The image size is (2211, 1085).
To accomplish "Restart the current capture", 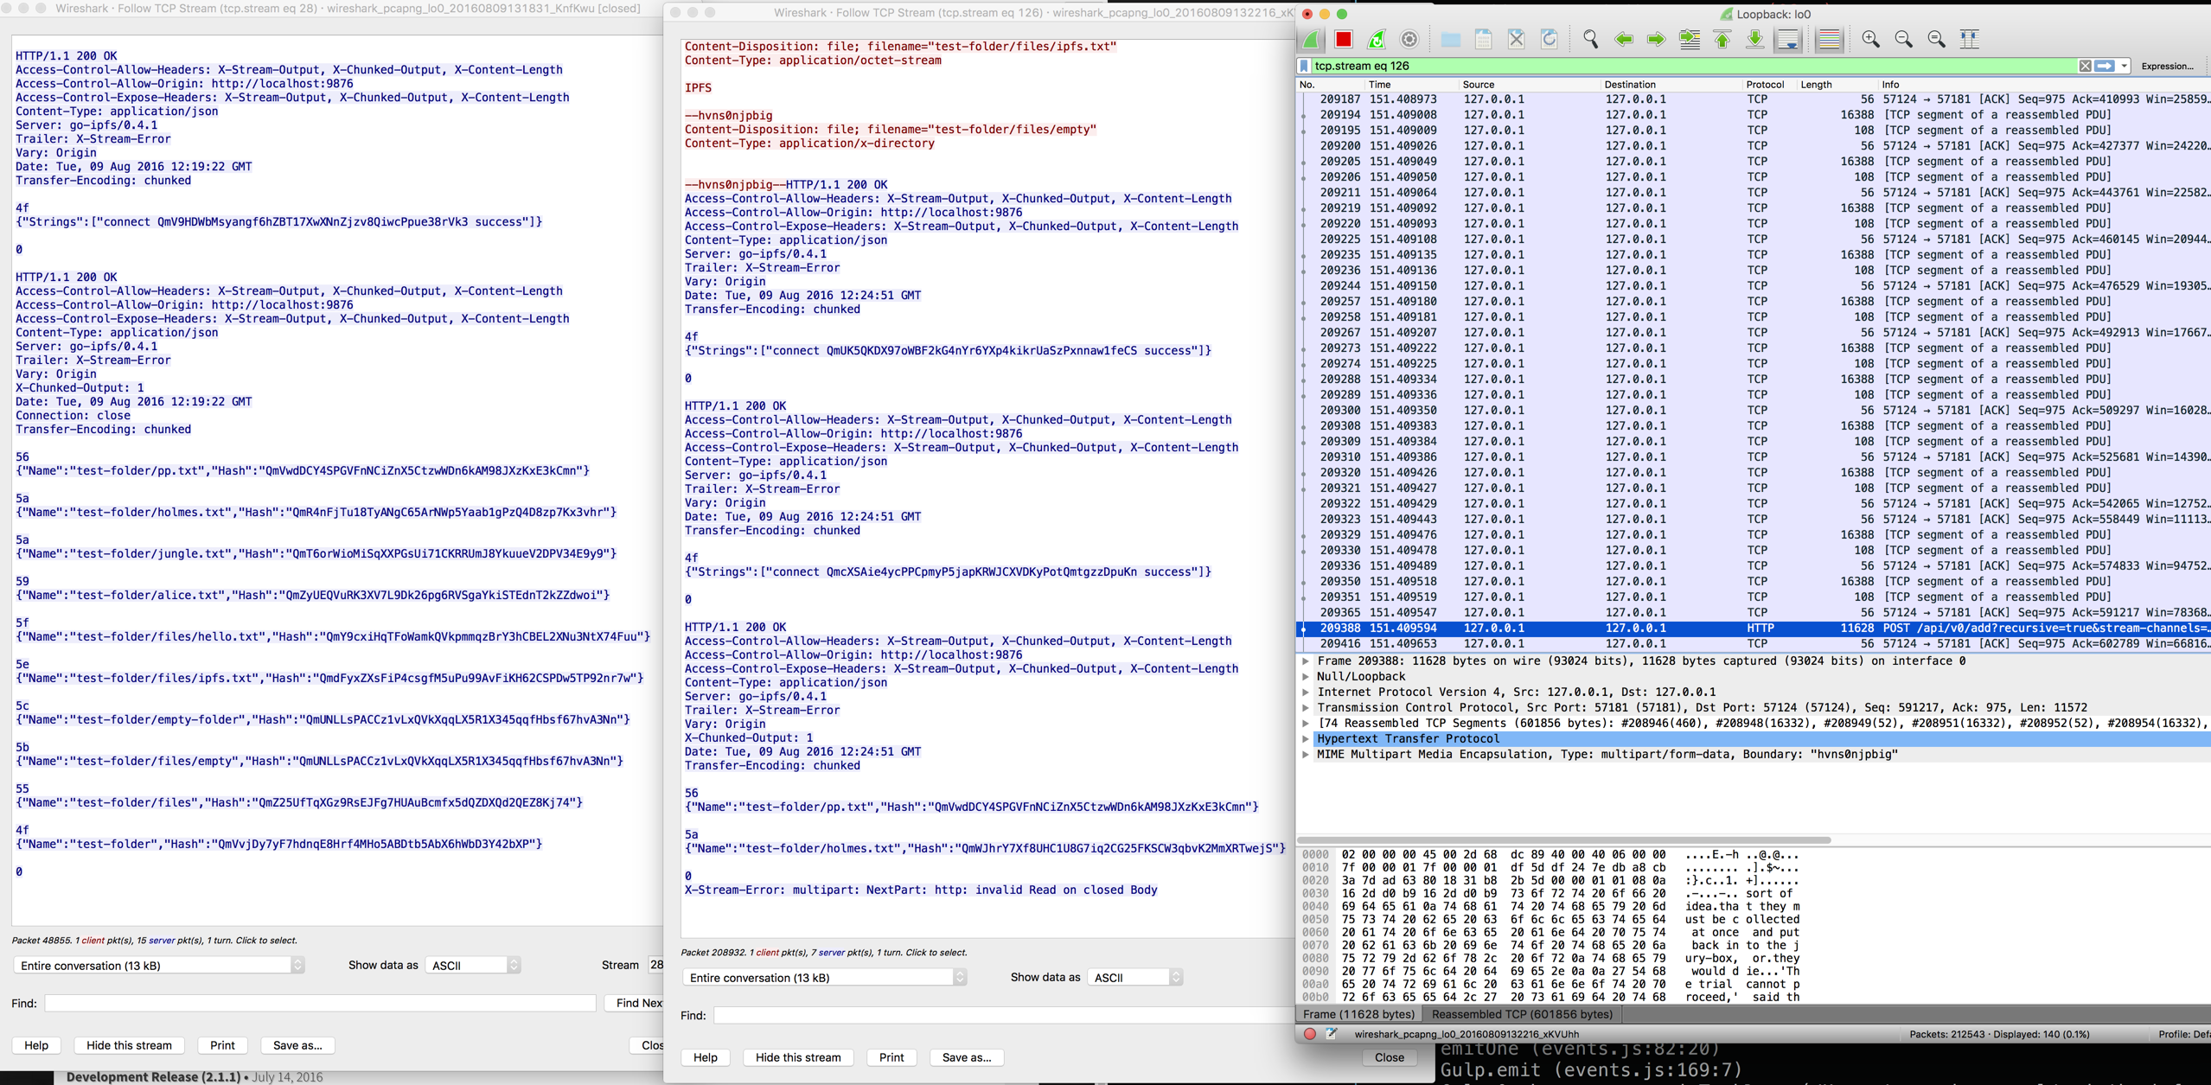I will point(1376,39).
